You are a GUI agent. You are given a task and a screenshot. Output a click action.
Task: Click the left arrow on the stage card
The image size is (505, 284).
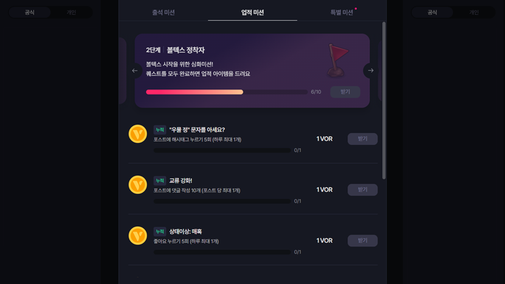tap(135, 71)
